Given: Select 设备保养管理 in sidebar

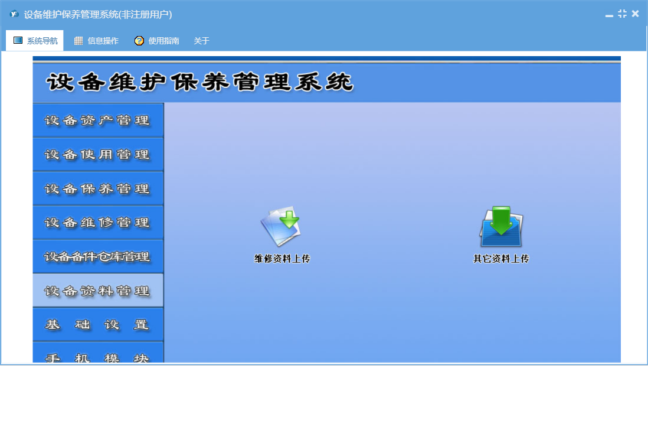Looking at the screenshot, I should [x=99, y=188].
